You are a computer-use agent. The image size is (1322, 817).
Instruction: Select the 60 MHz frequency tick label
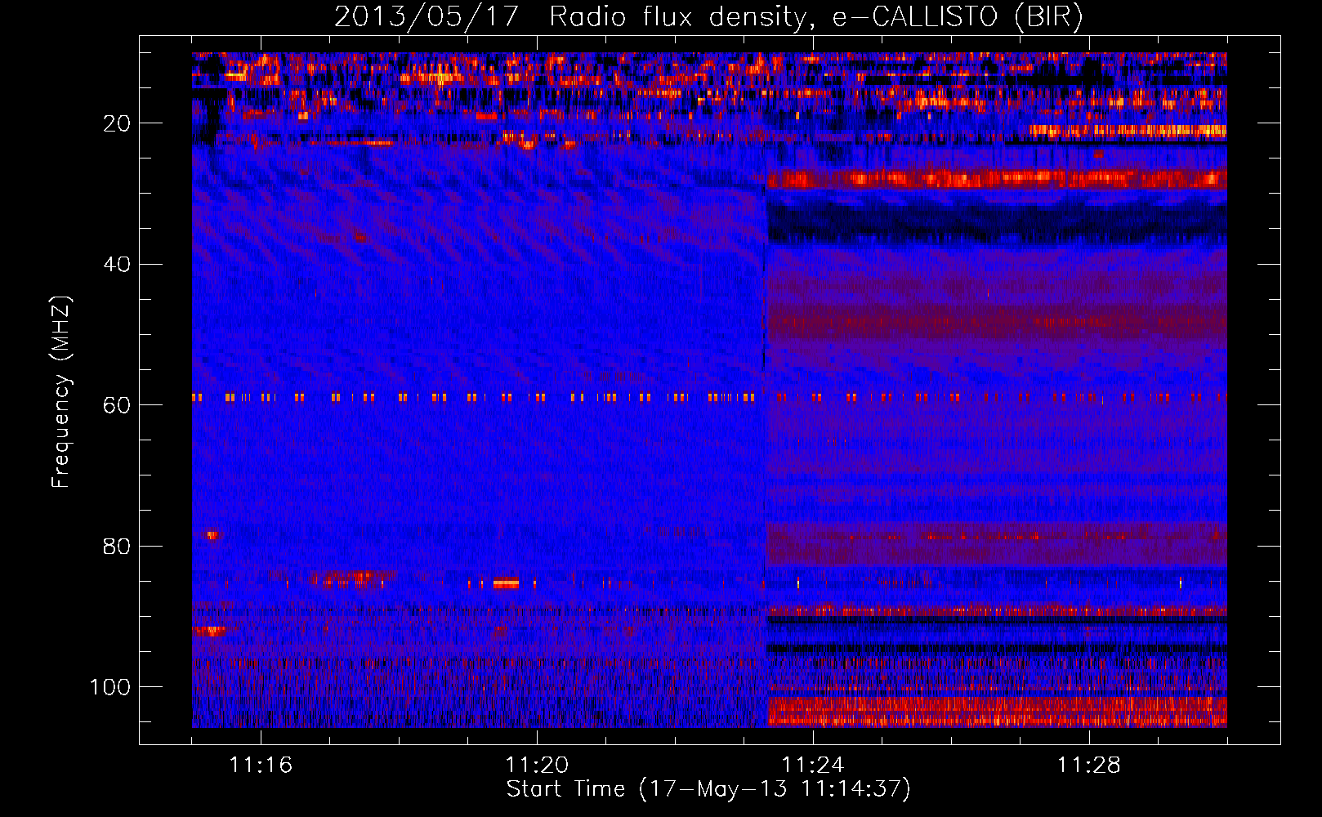pos(118,405)
